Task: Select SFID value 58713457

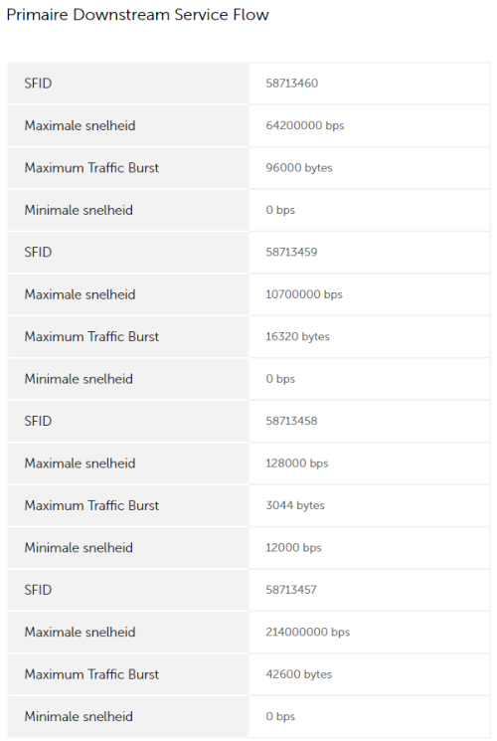Action: click(291, 590)
